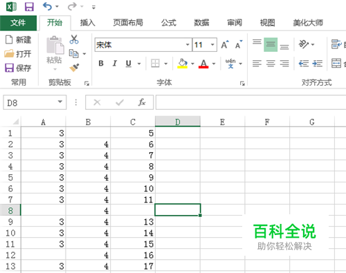Open the font color dropdown arrow
The height and width of the screenshot is (273, 346).
pos(214,64)
